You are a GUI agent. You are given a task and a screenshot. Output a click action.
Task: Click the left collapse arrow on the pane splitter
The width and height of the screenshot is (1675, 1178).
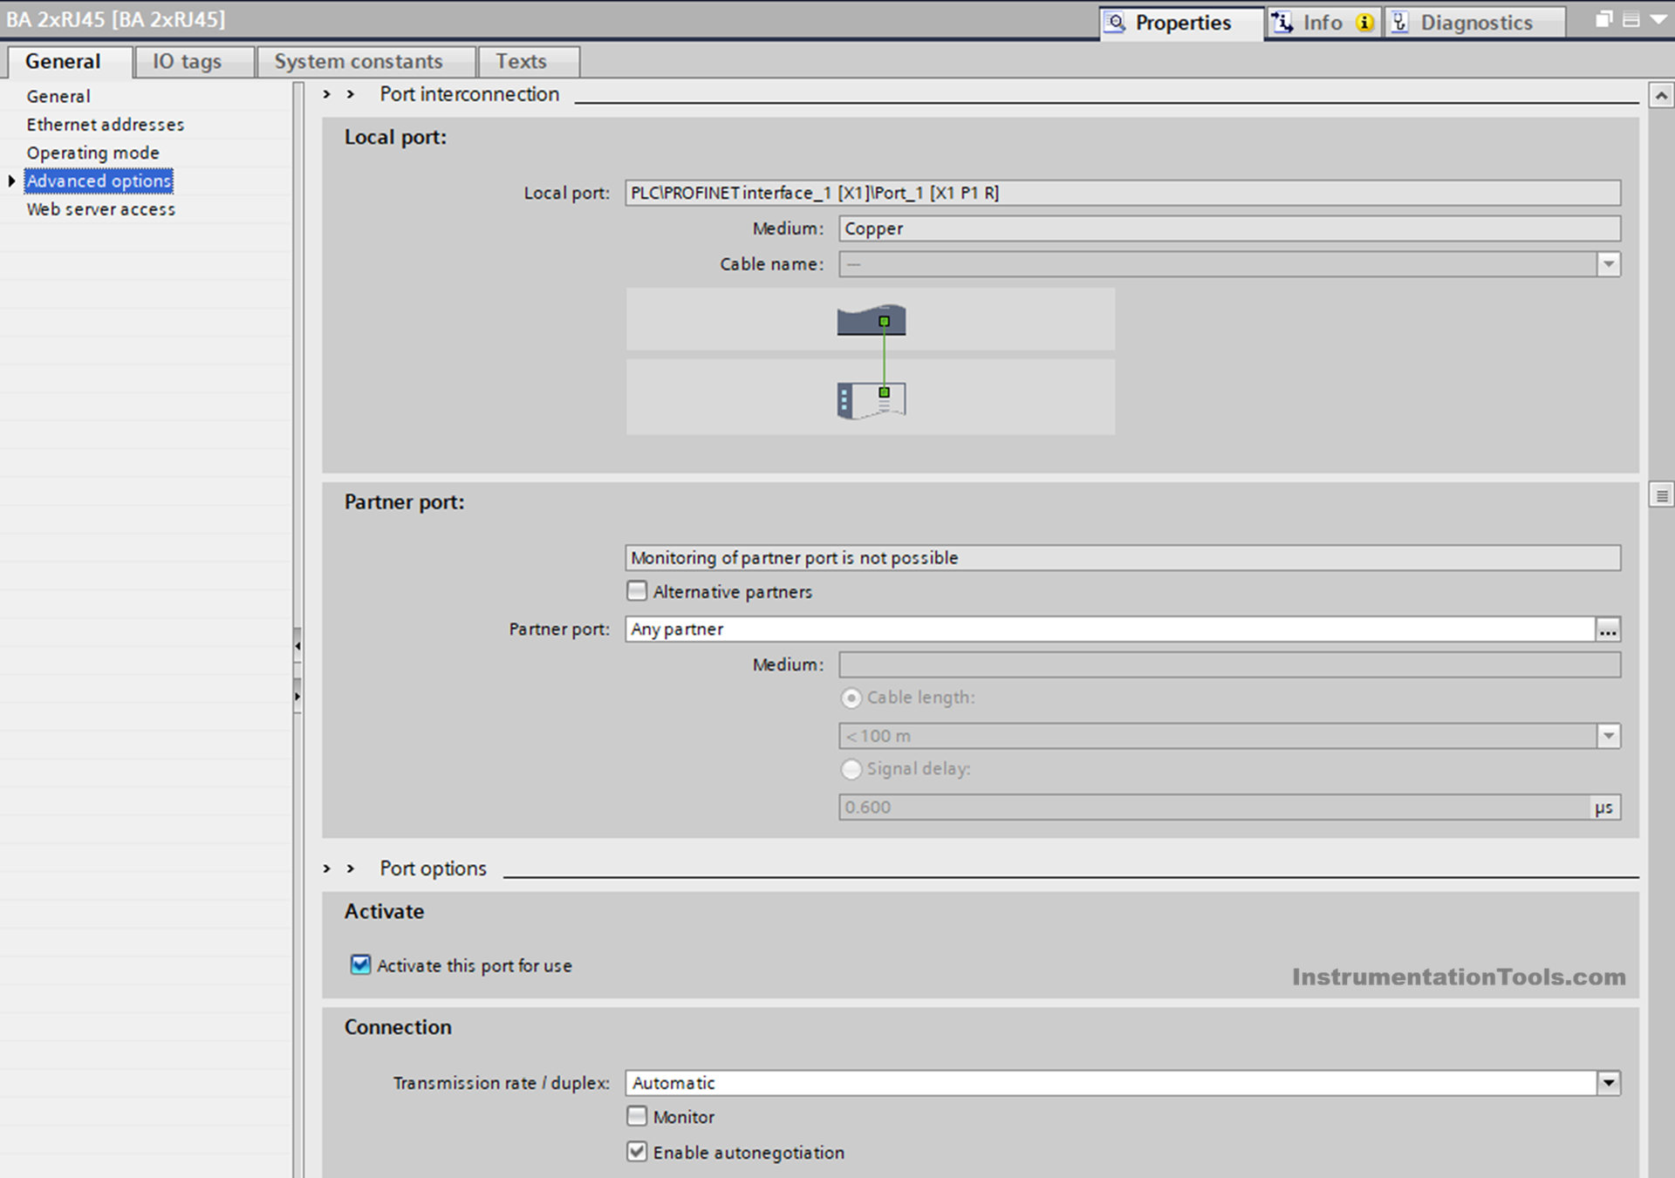pyautogui.click(x=297, y=646)
